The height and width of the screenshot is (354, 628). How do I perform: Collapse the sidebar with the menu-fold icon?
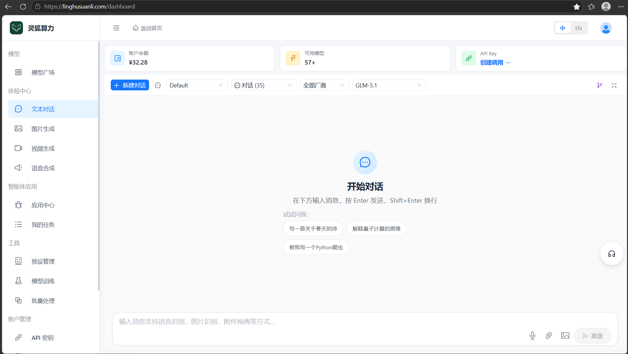coord(116,28)
